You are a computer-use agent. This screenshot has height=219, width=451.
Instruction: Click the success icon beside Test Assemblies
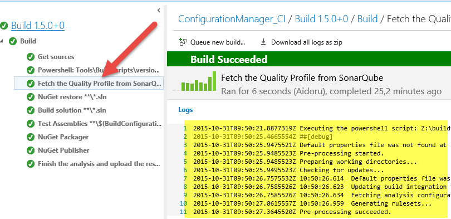point(31,124)
